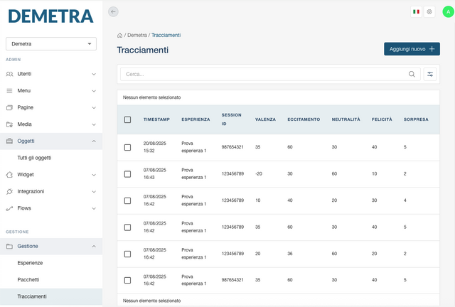Select the row with timestamp 07/08/2025 16:43
The height and width of the screenshot is (307, 455).
pos(128,174)
